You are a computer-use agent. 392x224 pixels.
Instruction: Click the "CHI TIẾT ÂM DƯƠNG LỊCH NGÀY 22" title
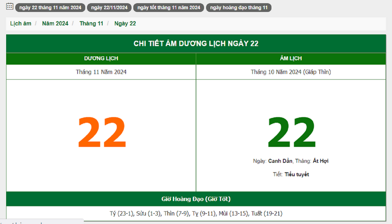click(196, 43)
